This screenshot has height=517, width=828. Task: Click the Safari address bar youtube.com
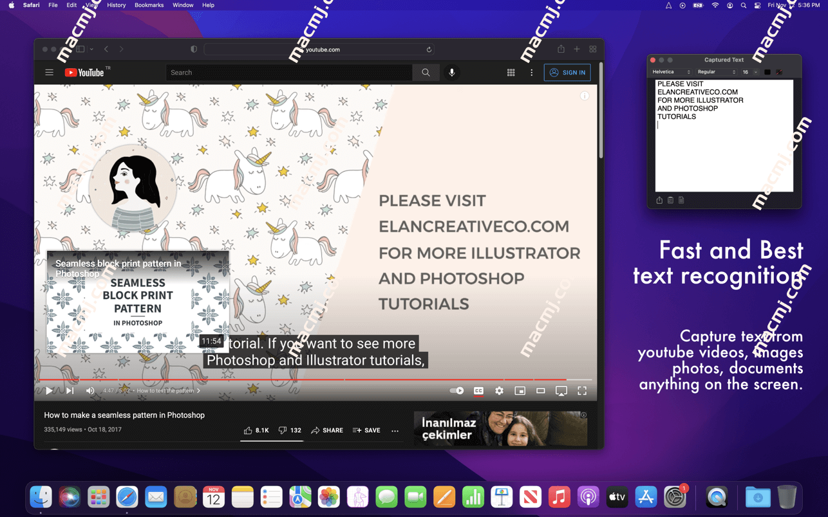pos(319,49)
